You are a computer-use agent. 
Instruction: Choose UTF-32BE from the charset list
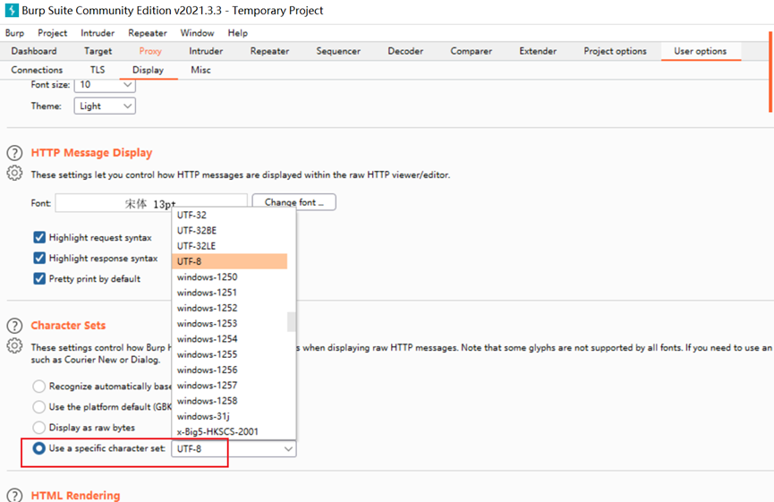coord(230,231)
